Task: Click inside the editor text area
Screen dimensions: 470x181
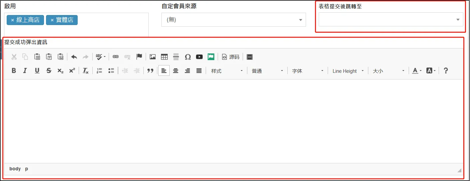Action: pyautogui.click(x=233, y=120)
